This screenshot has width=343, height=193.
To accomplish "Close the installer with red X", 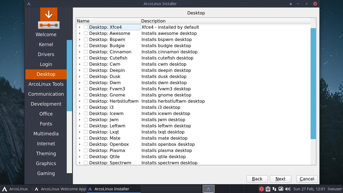I will point(315,4).
